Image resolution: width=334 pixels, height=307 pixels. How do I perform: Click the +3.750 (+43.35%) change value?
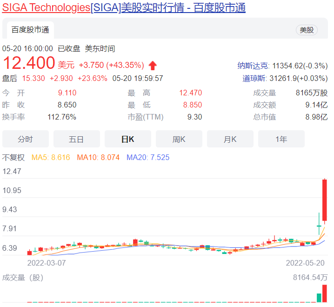(x=111, y=65)
